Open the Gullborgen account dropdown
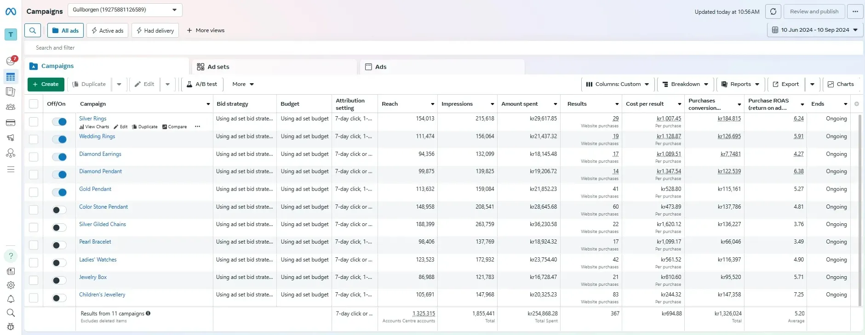 (x=125, y=10)
